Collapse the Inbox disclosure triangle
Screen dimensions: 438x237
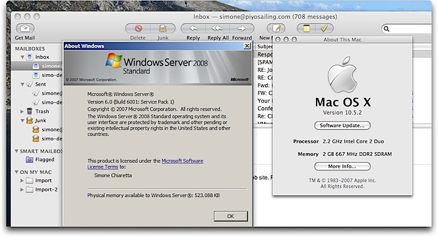tap(22, 57)
